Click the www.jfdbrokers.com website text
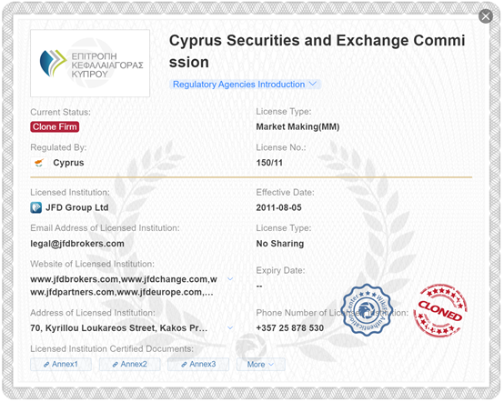504x402 pixels. 74,279
